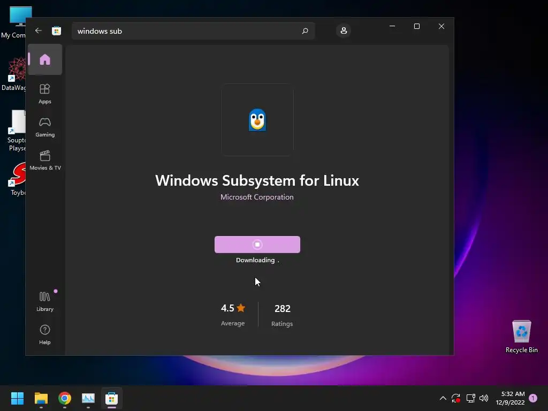Go back using the Store back arrow
The height and width of the screenshot is (411, 548).
39,31
